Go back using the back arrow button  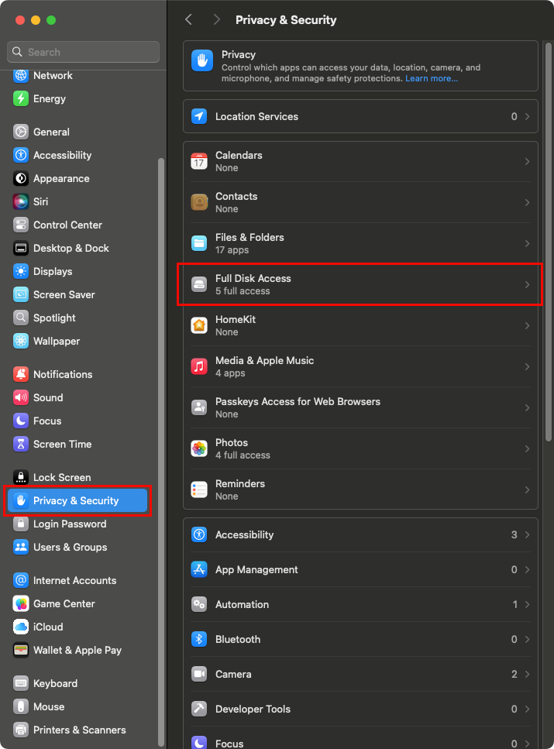pyautogui.click(x=188, y=19)
